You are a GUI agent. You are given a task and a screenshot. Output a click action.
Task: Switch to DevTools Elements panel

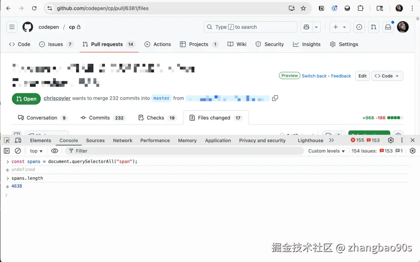(x=41, y=140)
